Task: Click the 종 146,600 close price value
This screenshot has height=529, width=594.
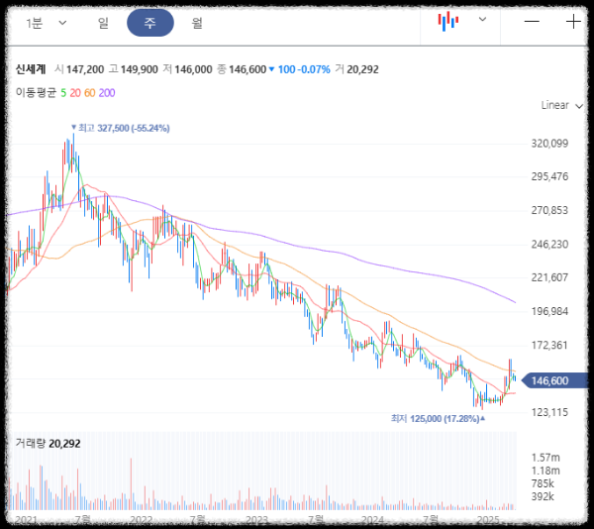Action: pos(242,69)
